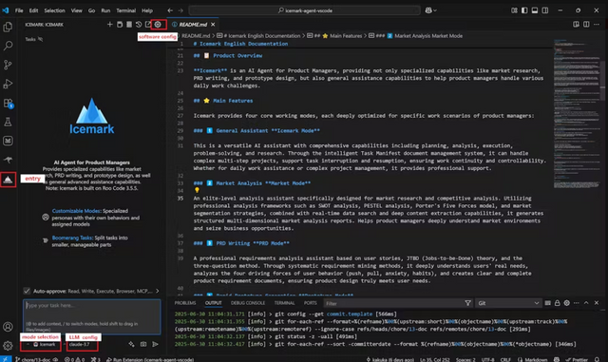Click the enhance prompt sparkle icon

pos(132,344)
